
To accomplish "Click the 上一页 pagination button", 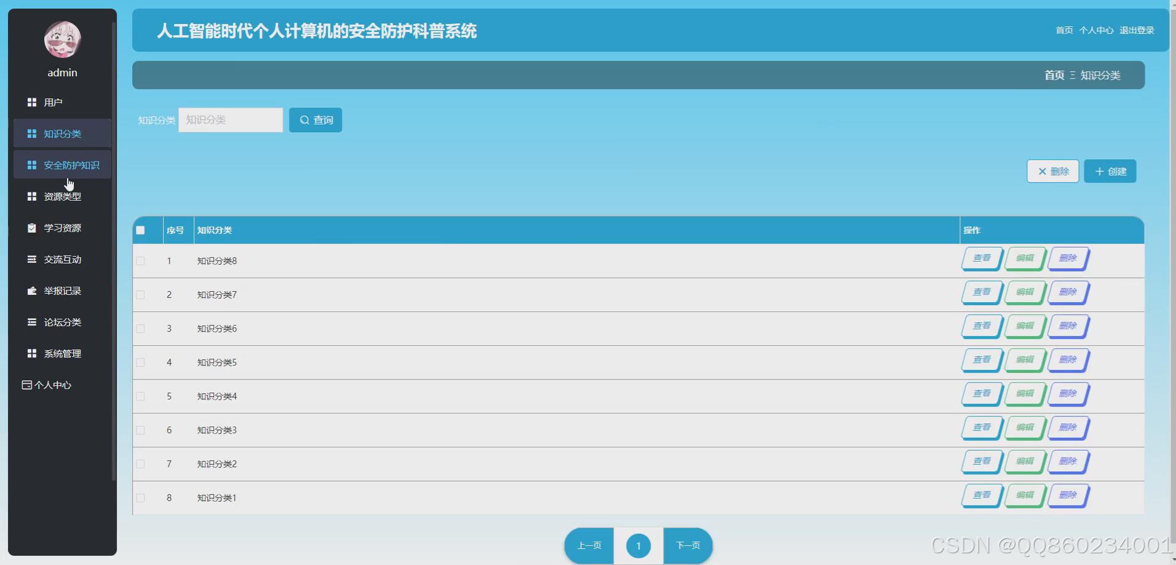I will click(x=589, y=545).
